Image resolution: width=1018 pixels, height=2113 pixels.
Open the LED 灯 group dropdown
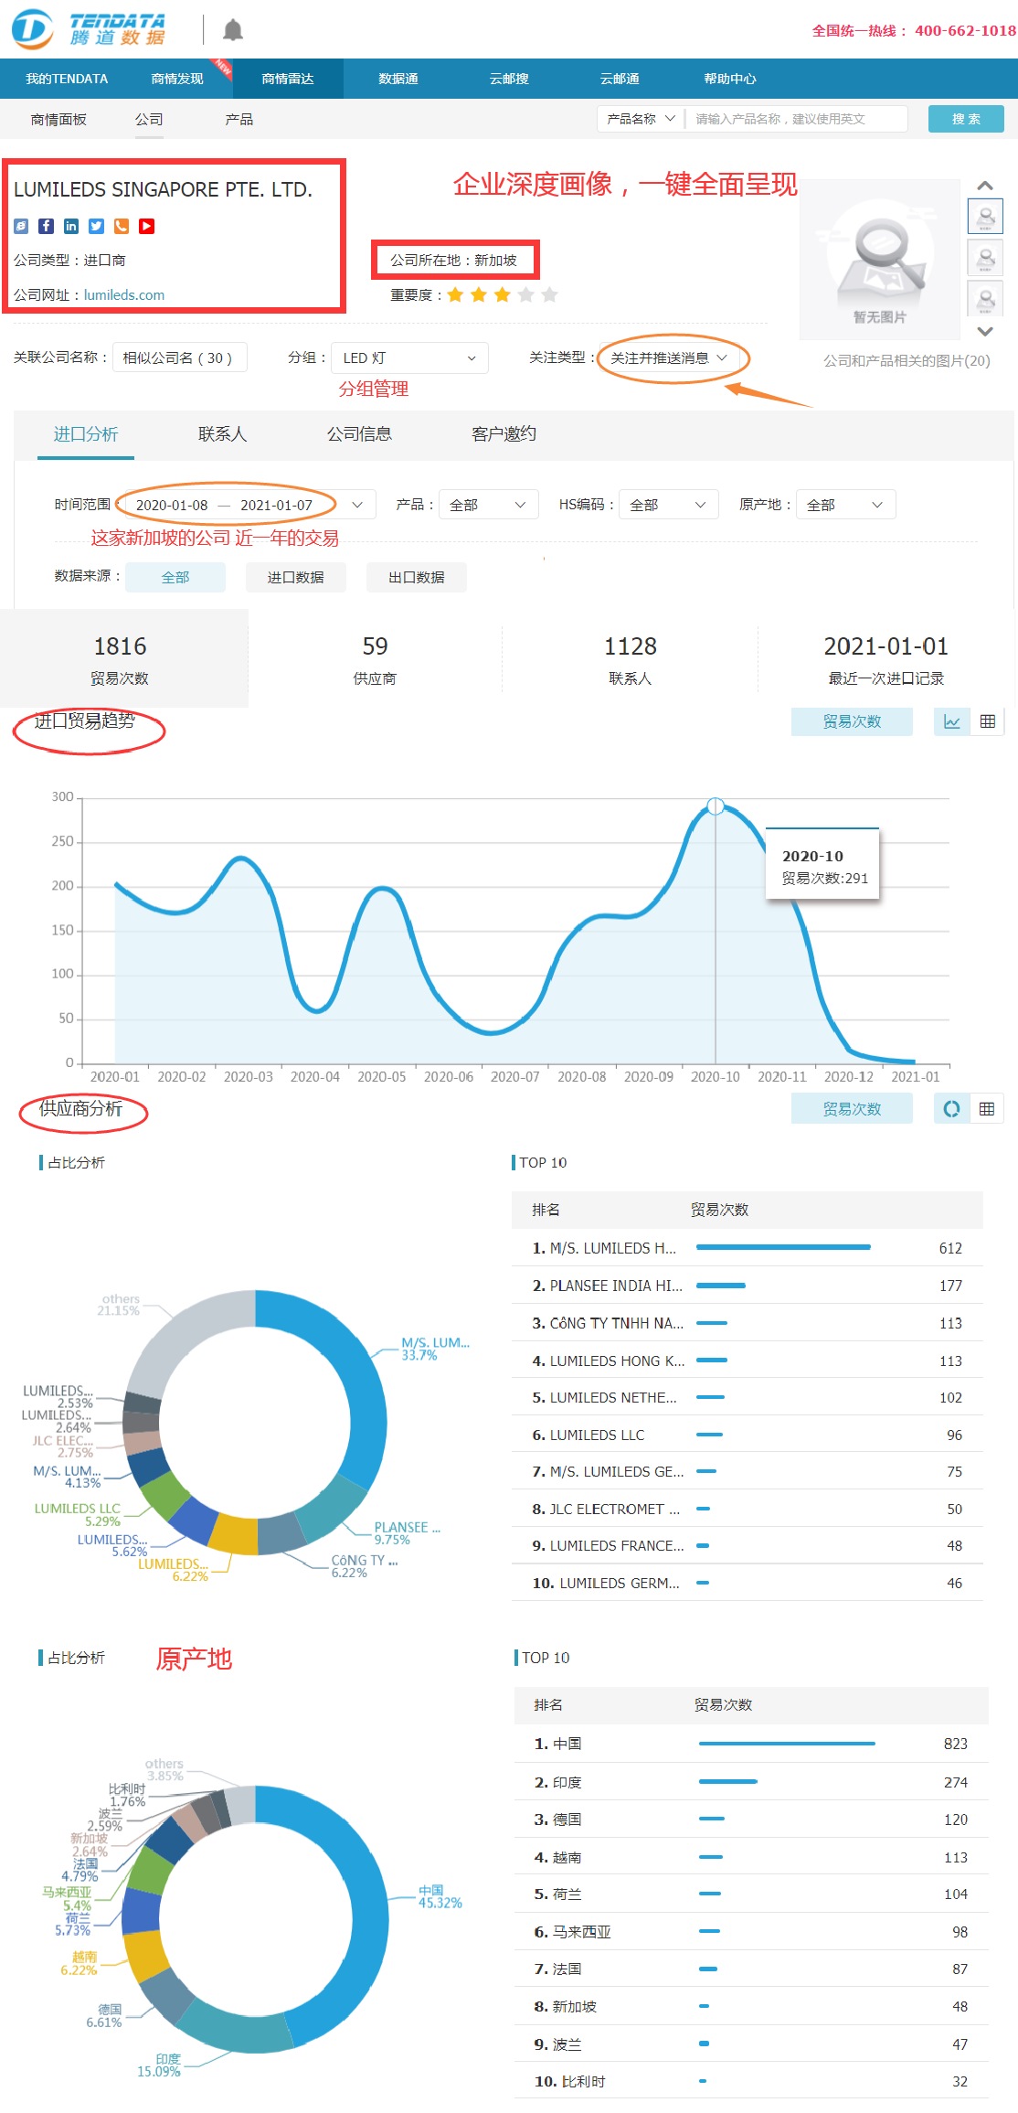coord(410,358)
